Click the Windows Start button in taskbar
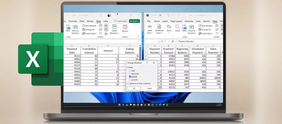282x124 pixels. click(x=119, y=105)
